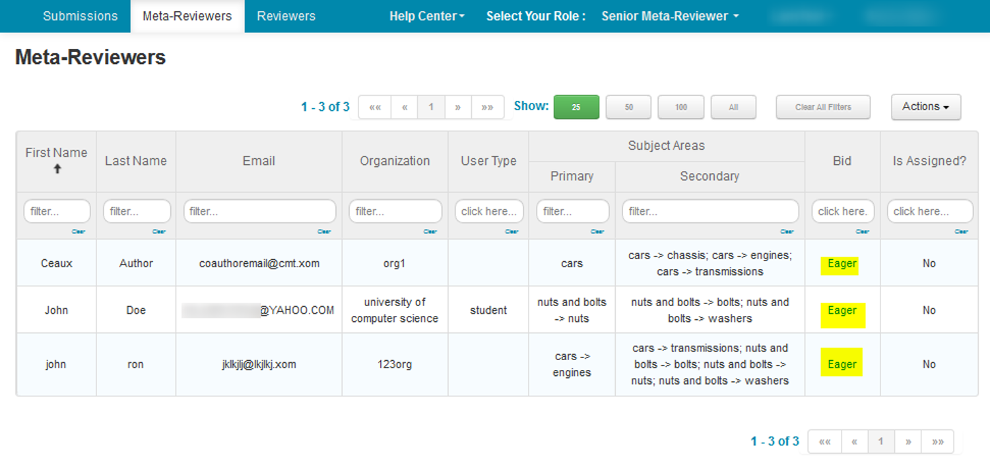Image resolution: width=990 pixels, height=467 pixels.
Task: Go to first page in bottom pager
Action: (825, 441)
